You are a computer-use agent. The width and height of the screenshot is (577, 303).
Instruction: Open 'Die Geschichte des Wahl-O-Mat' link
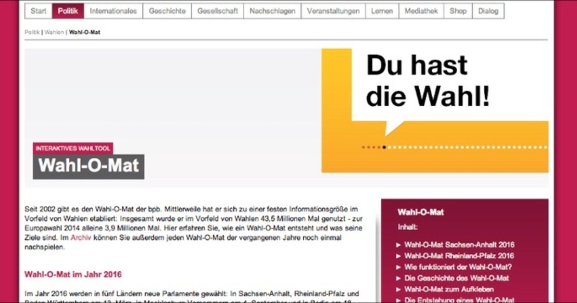(x=456, y=278)
